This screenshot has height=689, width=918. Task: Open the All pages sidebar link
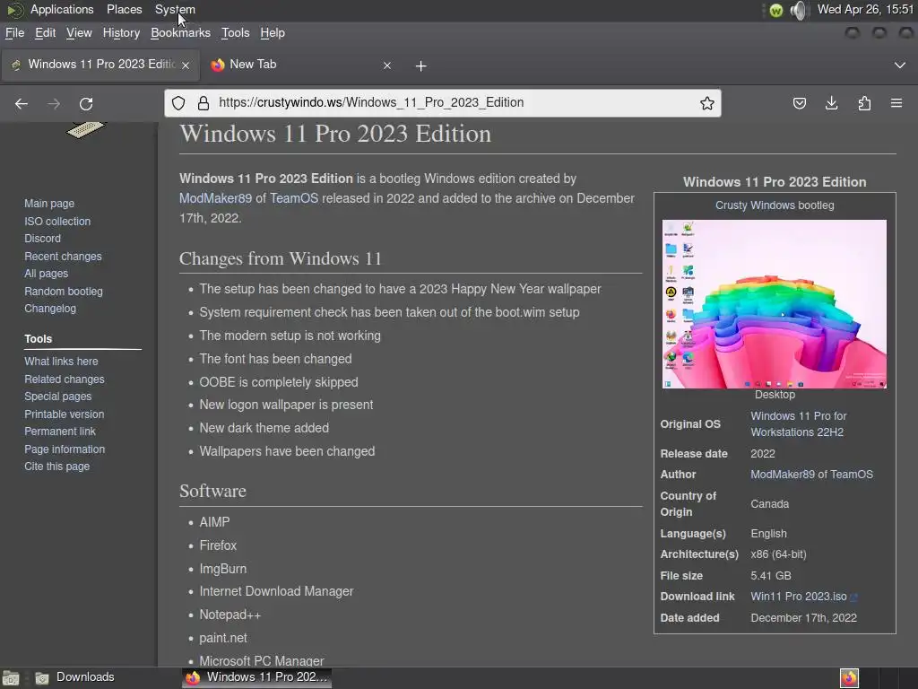point(46,274)
